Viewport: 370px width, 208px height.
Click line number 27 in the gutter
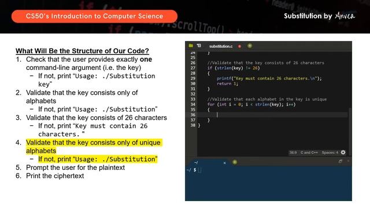(x=193, y=68)
